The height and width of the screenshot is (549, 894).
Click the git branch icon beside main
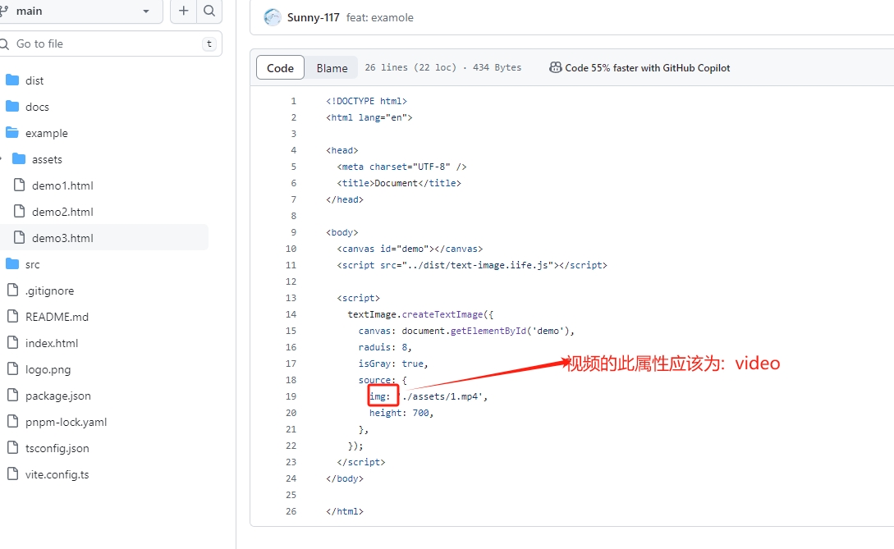tap(4, 11)
